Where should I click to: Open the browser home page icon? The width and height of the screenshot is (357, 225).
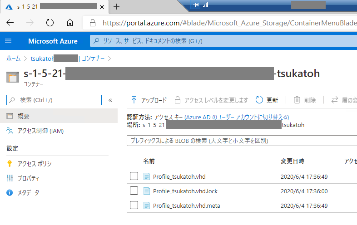[x=70, y=23]
